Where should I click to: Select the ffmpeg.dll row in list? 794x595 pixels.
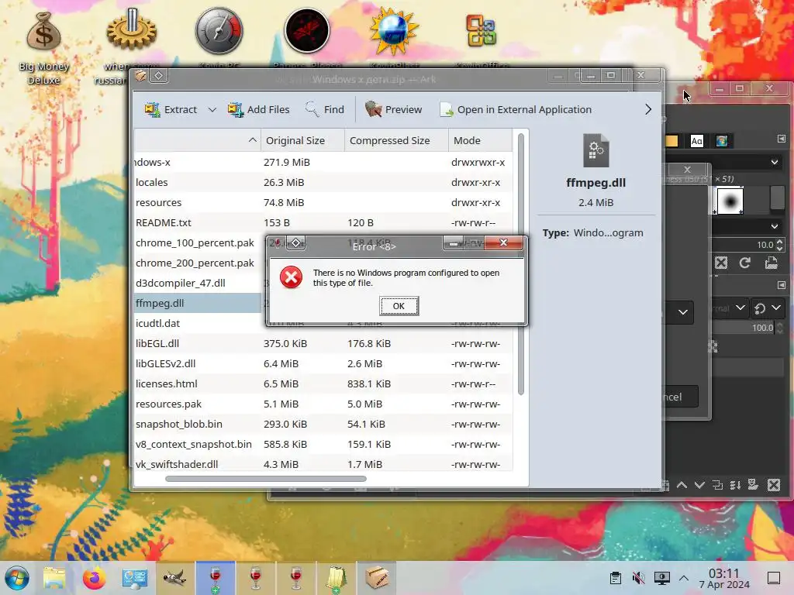198,303
